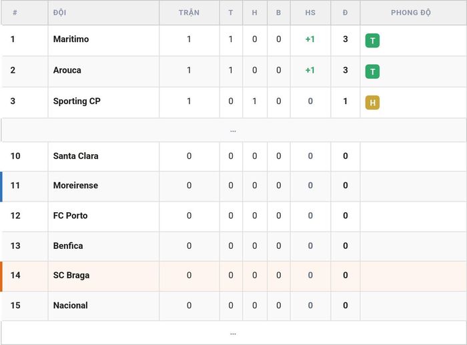The height and width of the screenshot is (345, 467).
Task: Expand hidden rows below Nacional
Action: 233,333
